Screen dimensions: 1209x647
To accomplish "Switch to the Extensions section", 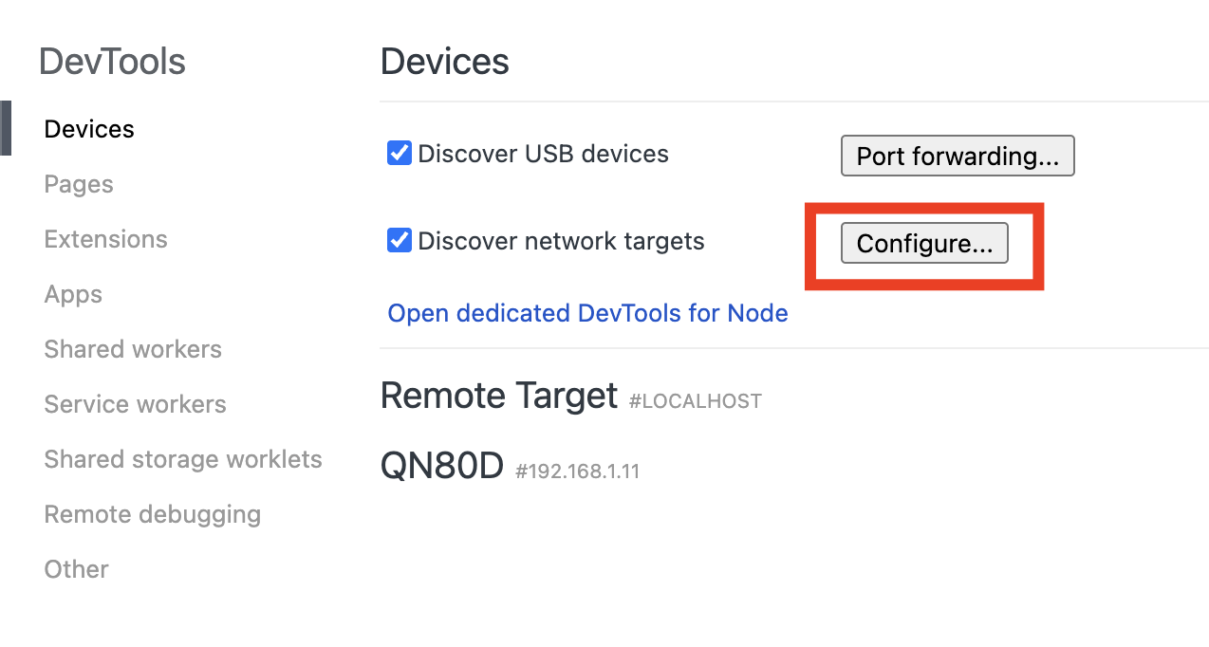I will [105, 239].
